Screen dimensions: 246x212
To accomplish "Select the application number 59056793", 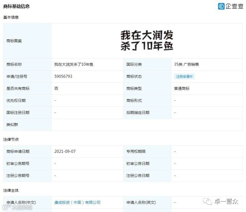I will click(x=63, y=76).
